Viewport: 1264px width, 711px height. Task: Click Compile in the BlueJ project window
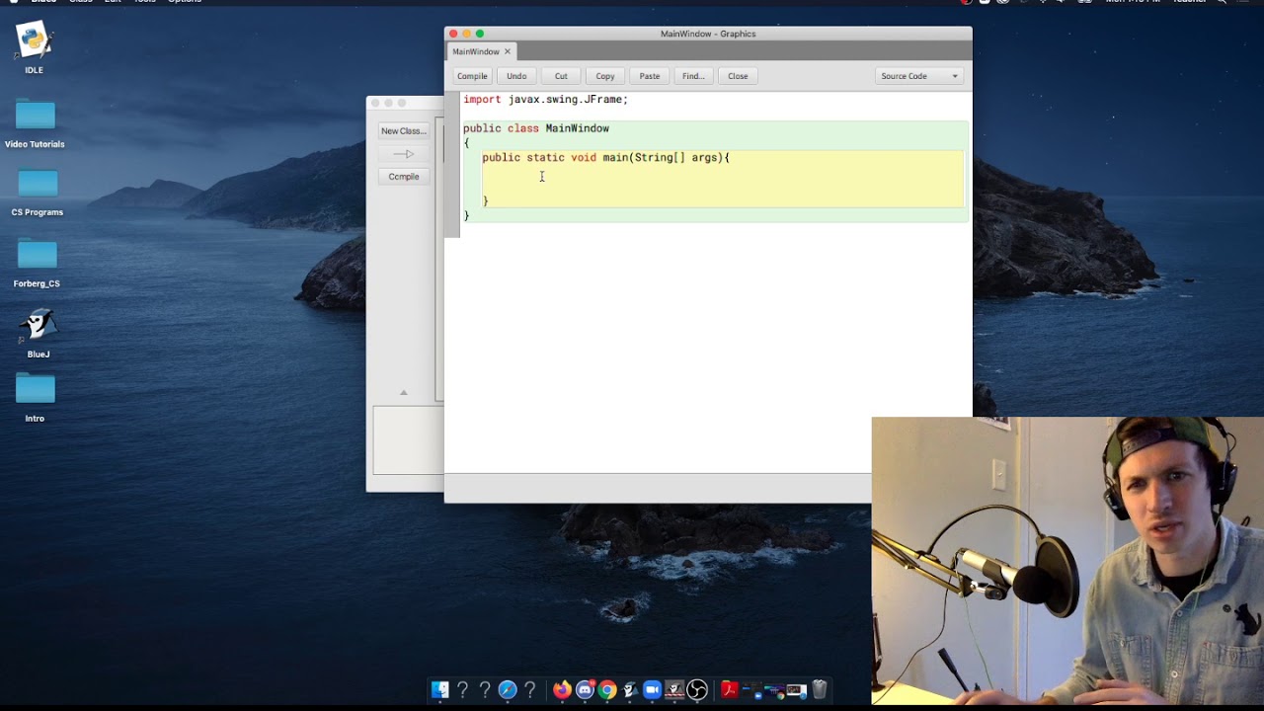coord(403,177)
